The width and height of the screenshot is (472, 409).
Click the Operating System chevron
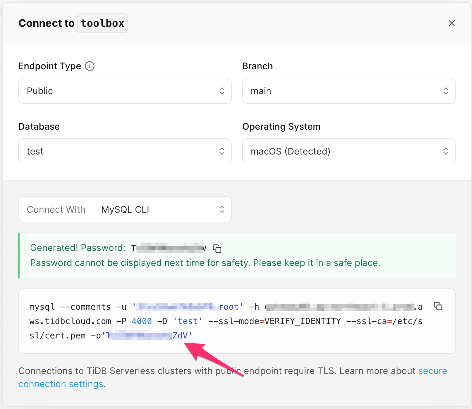(446, 151)
